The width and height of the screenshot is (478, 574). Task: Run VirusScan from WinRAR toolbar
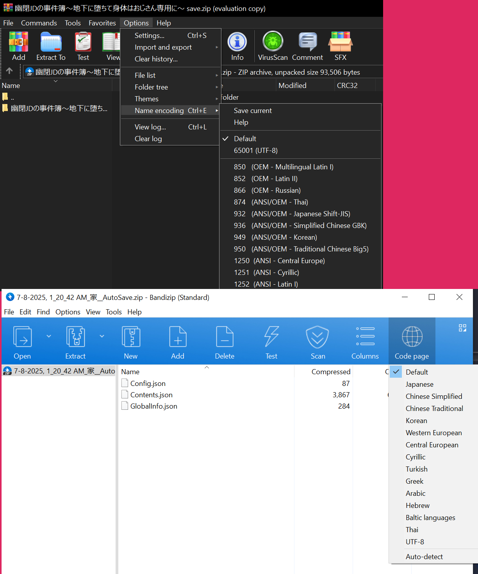[273, 41]
